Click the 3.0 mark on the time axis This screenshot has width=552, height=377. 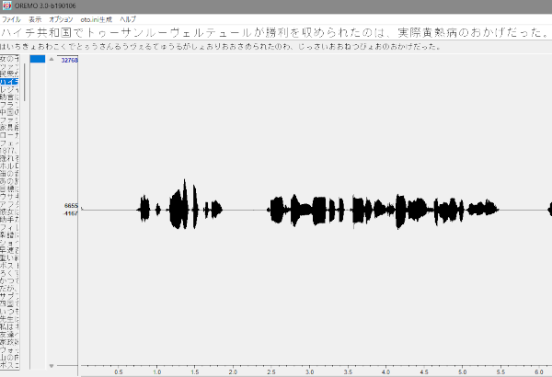(309, 372)
